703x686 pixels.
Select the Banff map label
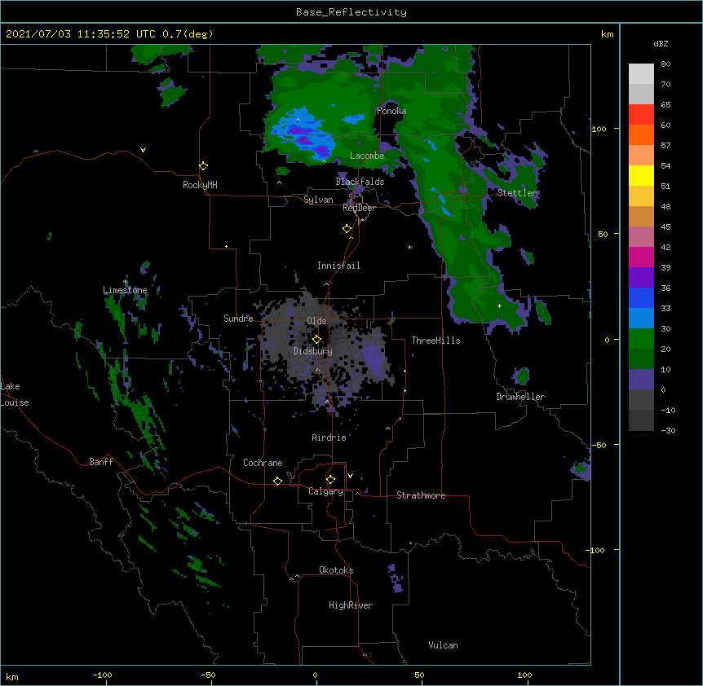[x=101, y=462]
